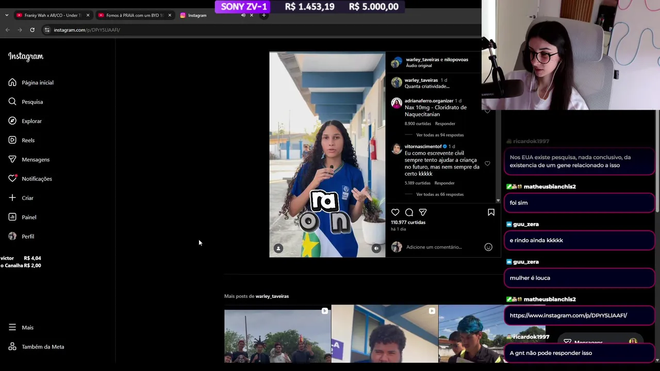This screenshot has height=371, width=660.
Task: Click ricardok1997's message about gene research
Action: tap(579, 161)
